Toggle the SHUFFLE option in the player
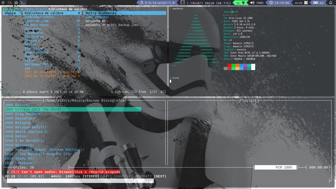336x189 pixels. pos(123,176)
